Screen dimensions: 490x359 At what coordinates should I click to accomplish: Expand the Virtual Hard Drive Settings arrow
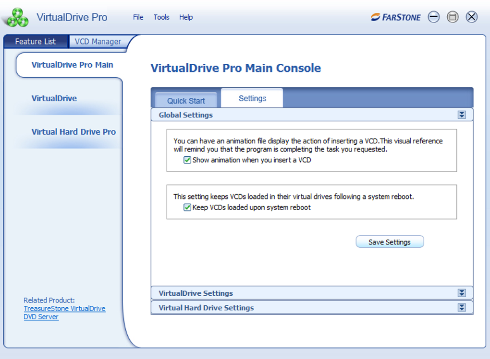462,308
